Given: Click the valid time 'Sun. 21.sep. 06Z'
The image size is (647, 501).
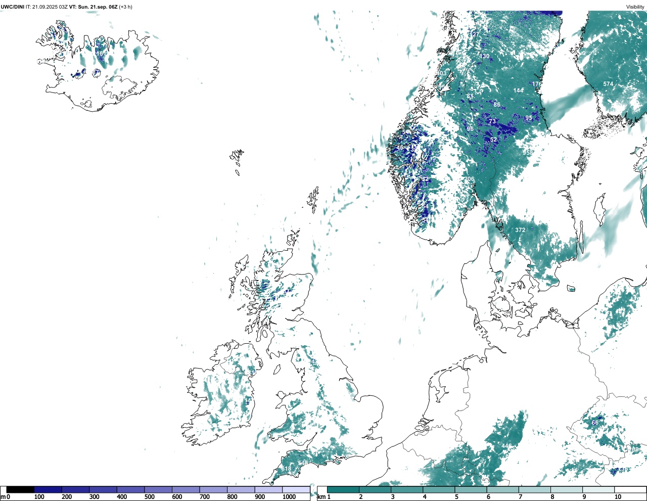Looking at the screenshot, I should pos(98,7).
